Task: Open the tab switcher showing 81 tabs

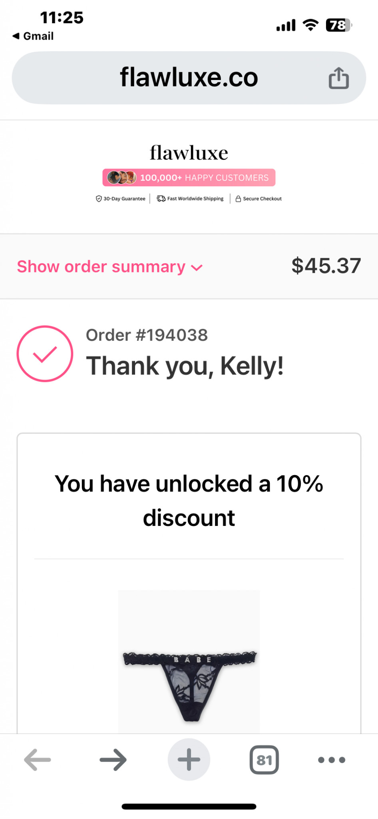Action: (x=264, y=759)
